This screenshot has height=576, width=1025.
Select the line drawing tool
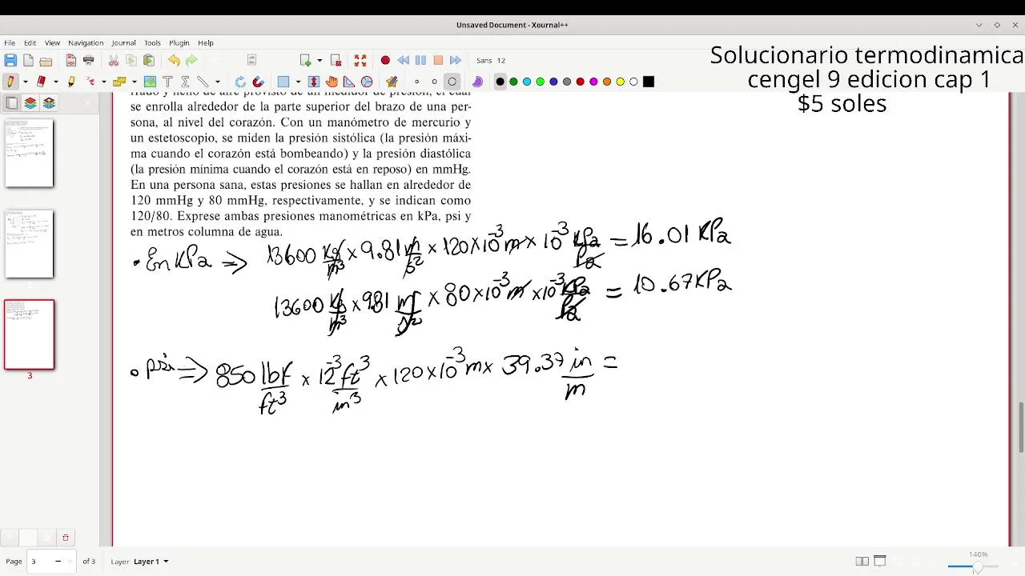click(x=203, y=82)
